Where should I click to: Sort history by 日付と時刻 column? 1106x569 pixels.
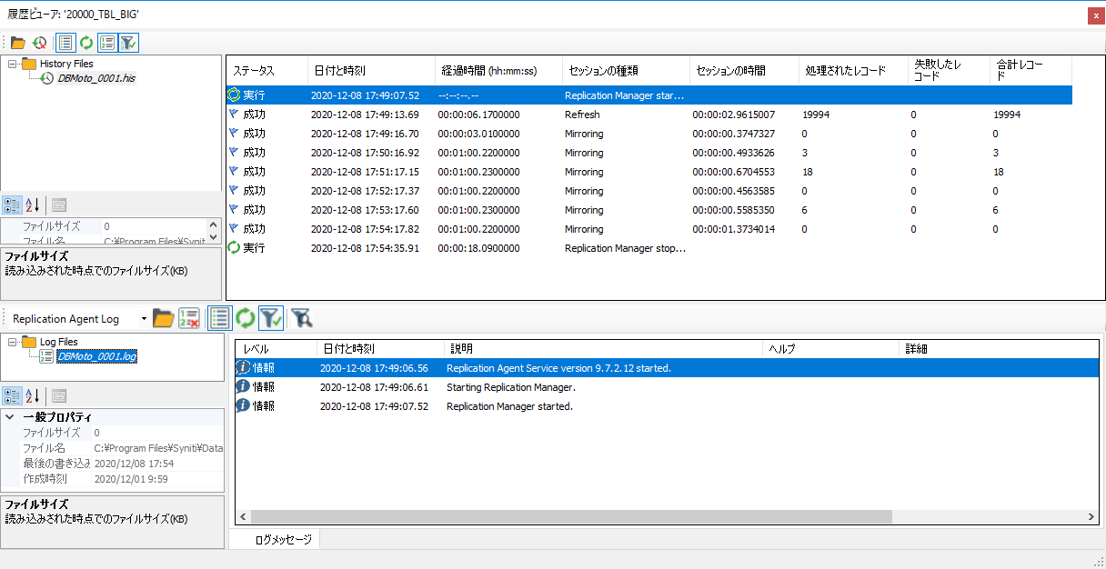tap(371, 71)
